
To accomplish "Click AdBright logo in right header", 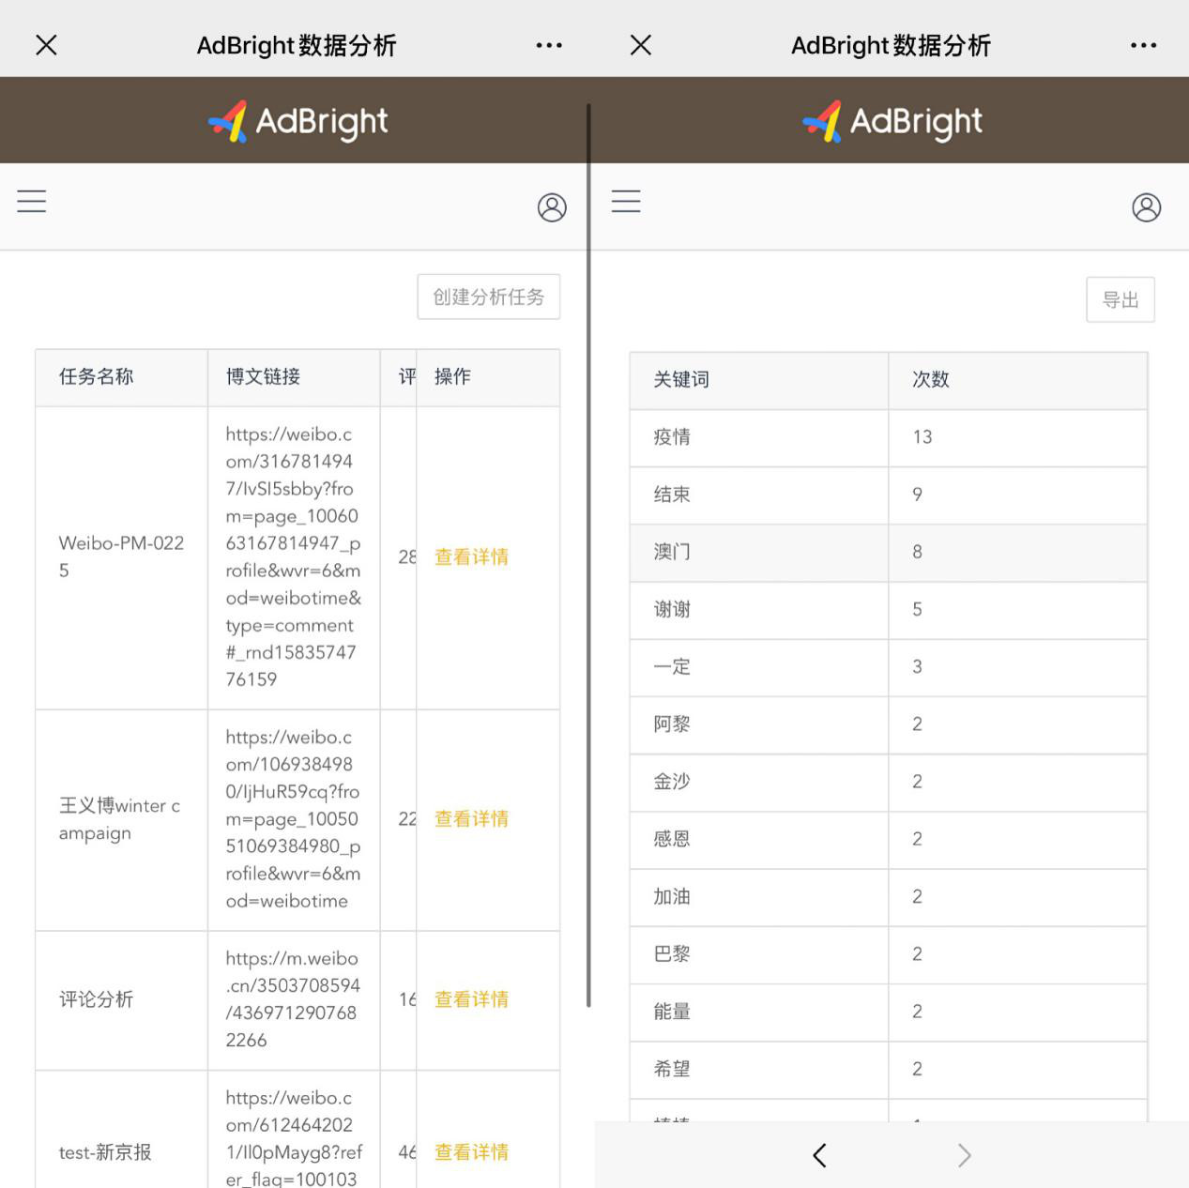I will (892, 121).
